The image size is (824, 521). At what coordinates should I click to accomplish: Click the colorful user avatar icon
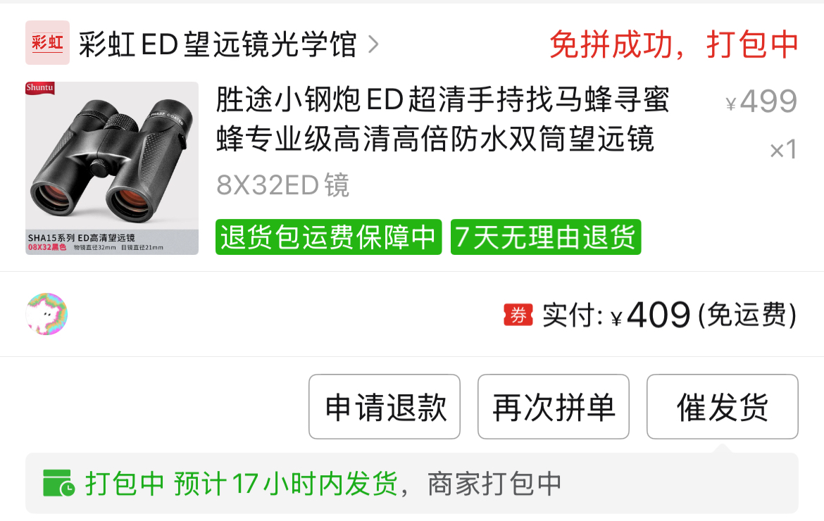[x=46, y=314]
